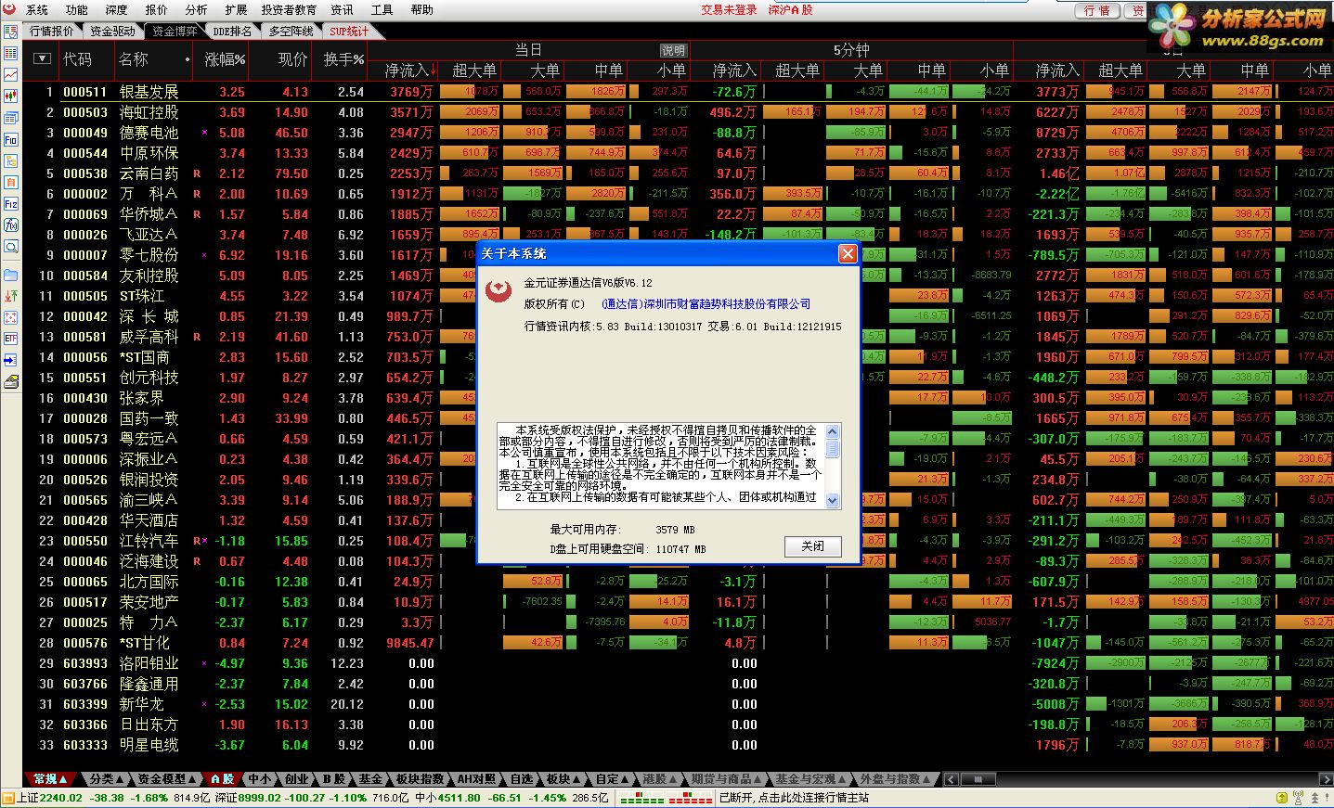The height and width of the screenshot is (808, 1334).
Task: Click the application logo icon in menu bar
Action: click(x=10, y=9)
